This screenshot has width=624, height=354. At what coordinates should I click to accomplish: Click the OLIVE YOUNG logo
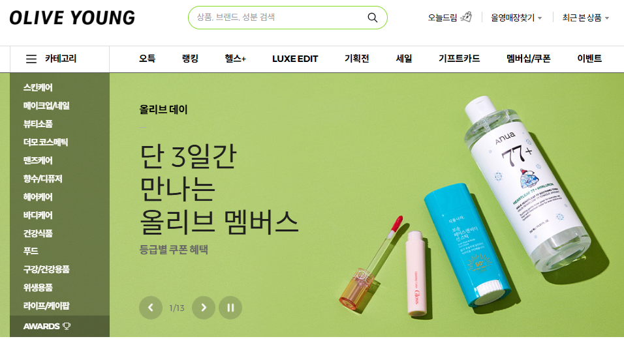click(x=72, y=18)
